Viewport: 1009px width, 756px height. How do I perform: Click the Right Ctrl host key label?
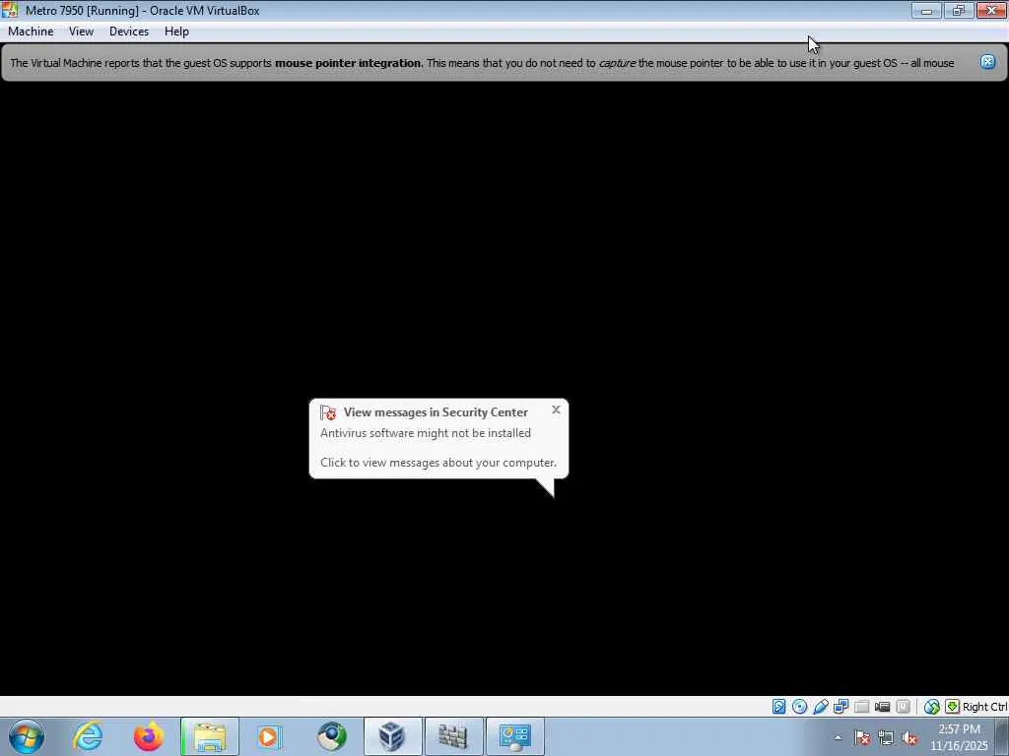[x=984, y=707]
